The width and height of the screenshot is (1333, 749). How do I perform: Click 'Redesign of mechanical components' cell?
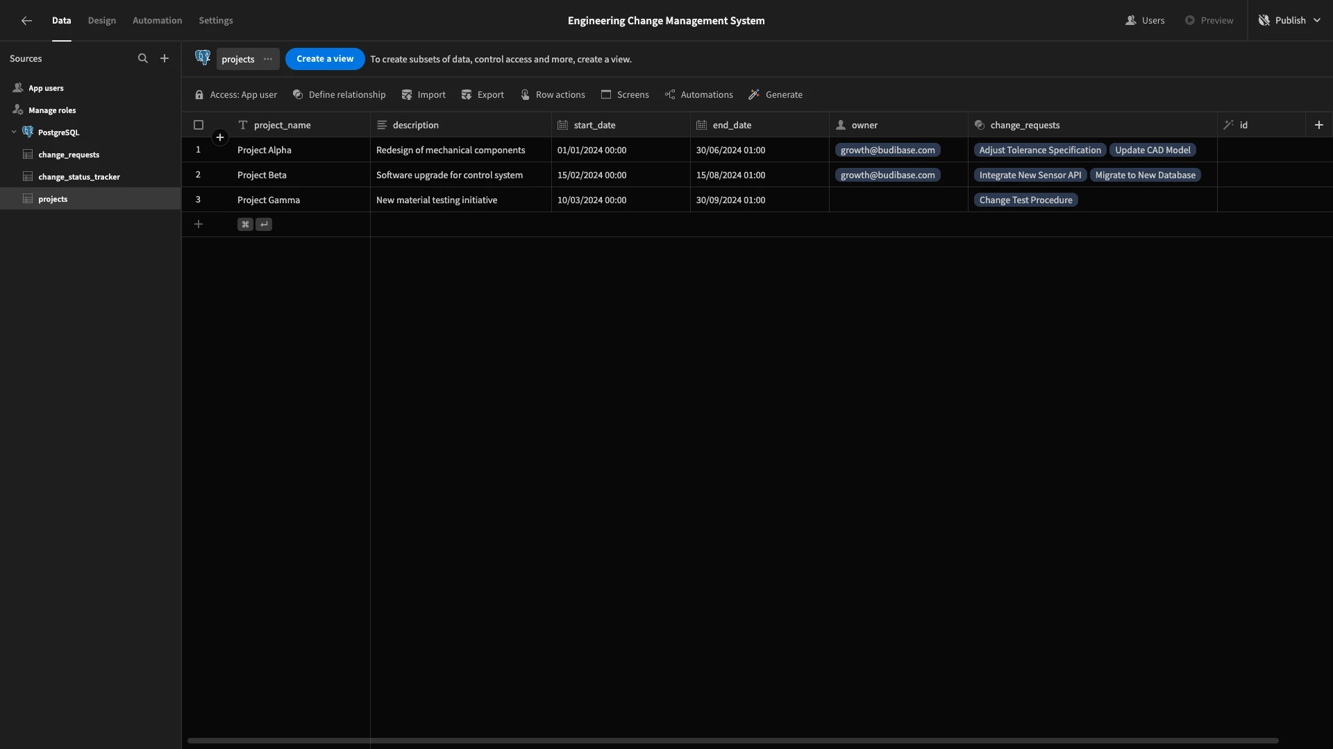click(x=461, y=150)
